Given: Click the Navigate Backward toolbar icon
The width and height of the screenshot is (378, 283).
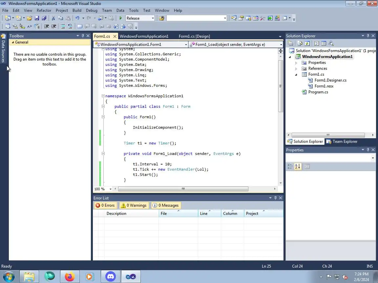Looking at the screenshot, I should pyautogui.click(x=101, y=18).
